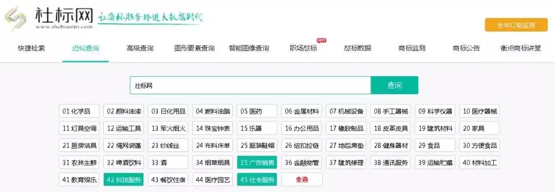Enable category 24 布料床单
The height and width of the screenshot is (192, 555).
[x=213, y=145]
